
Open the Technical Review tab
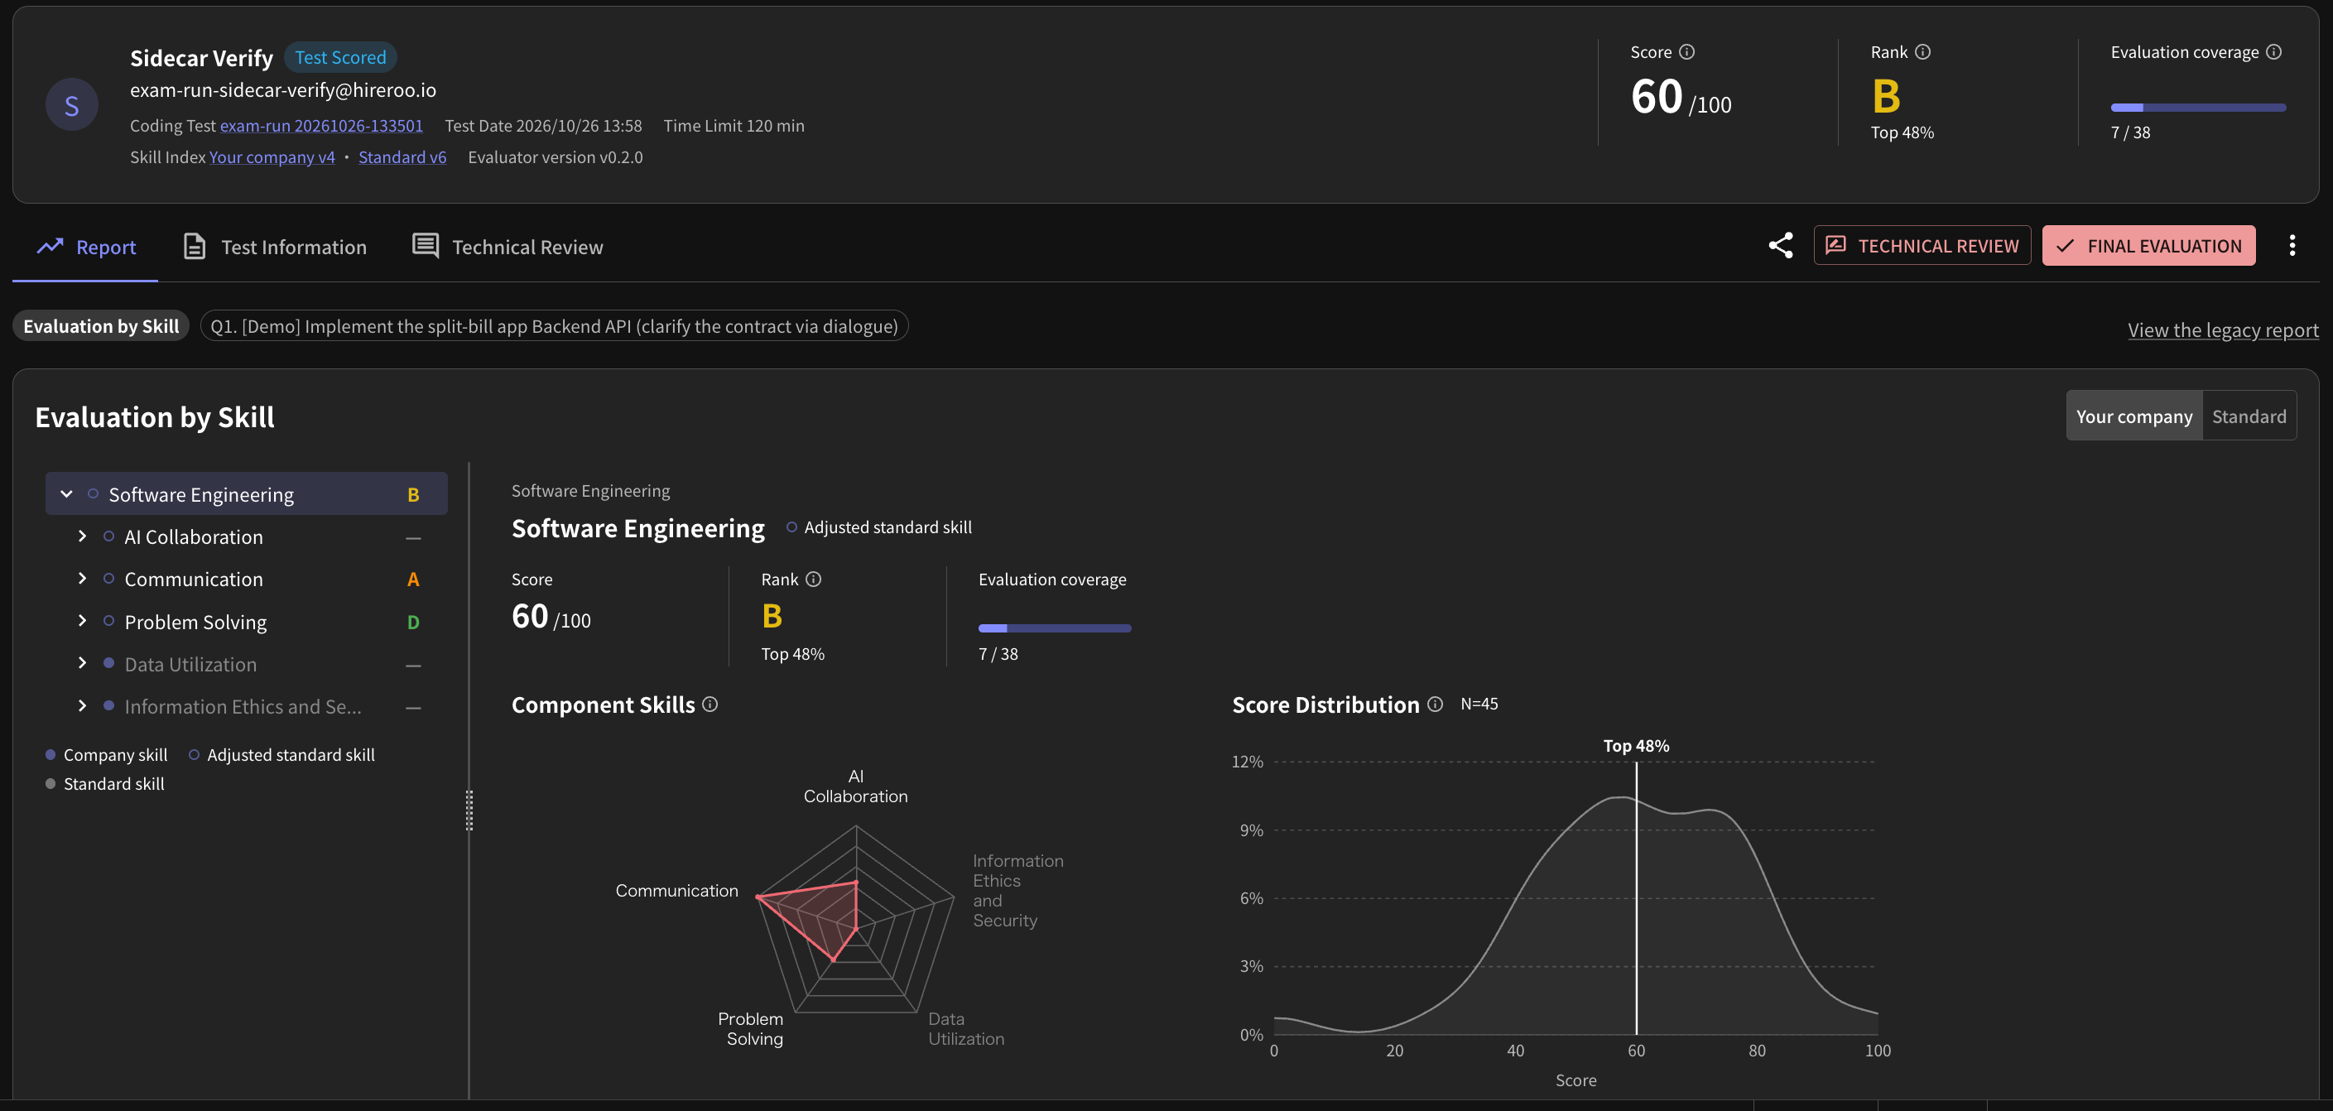[x=507, y=246]
